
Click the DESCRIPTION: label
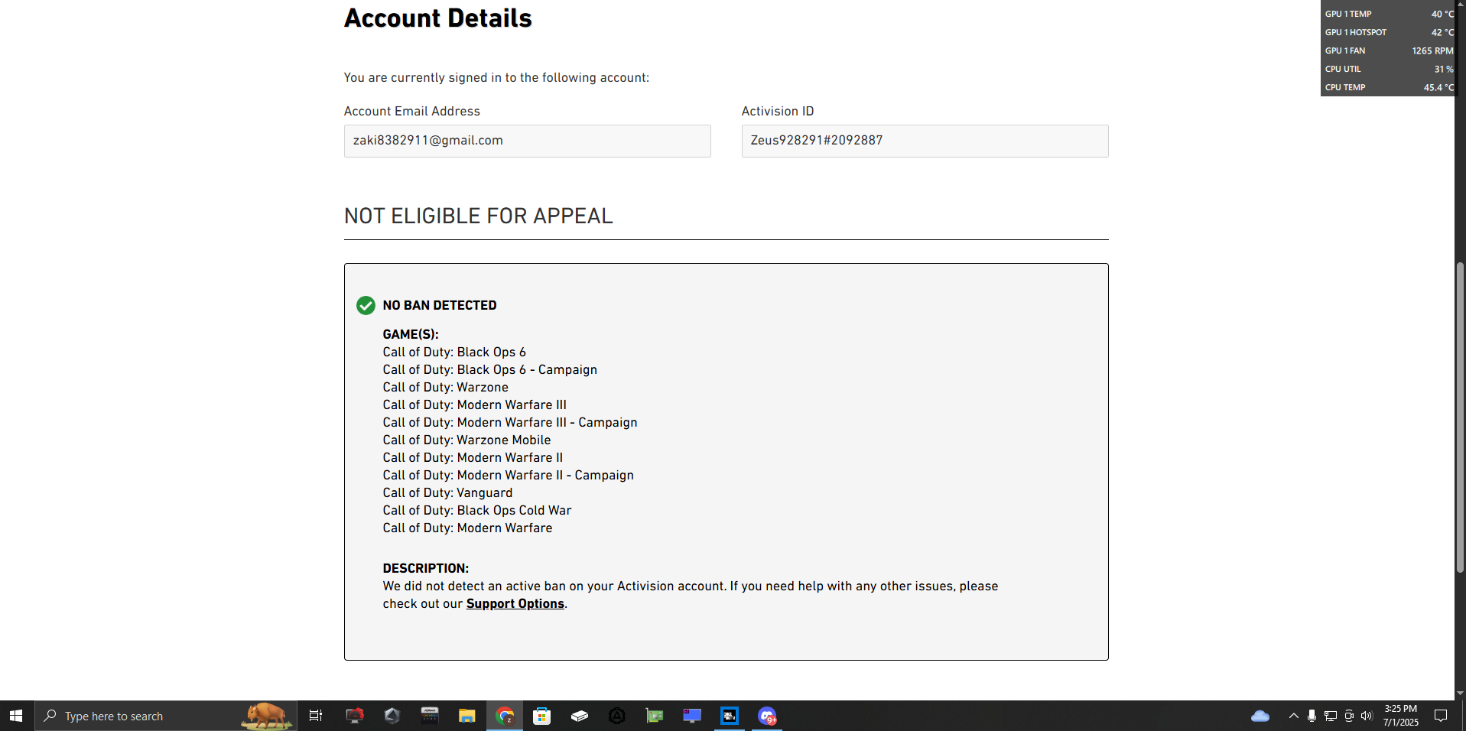pos(426,568)
